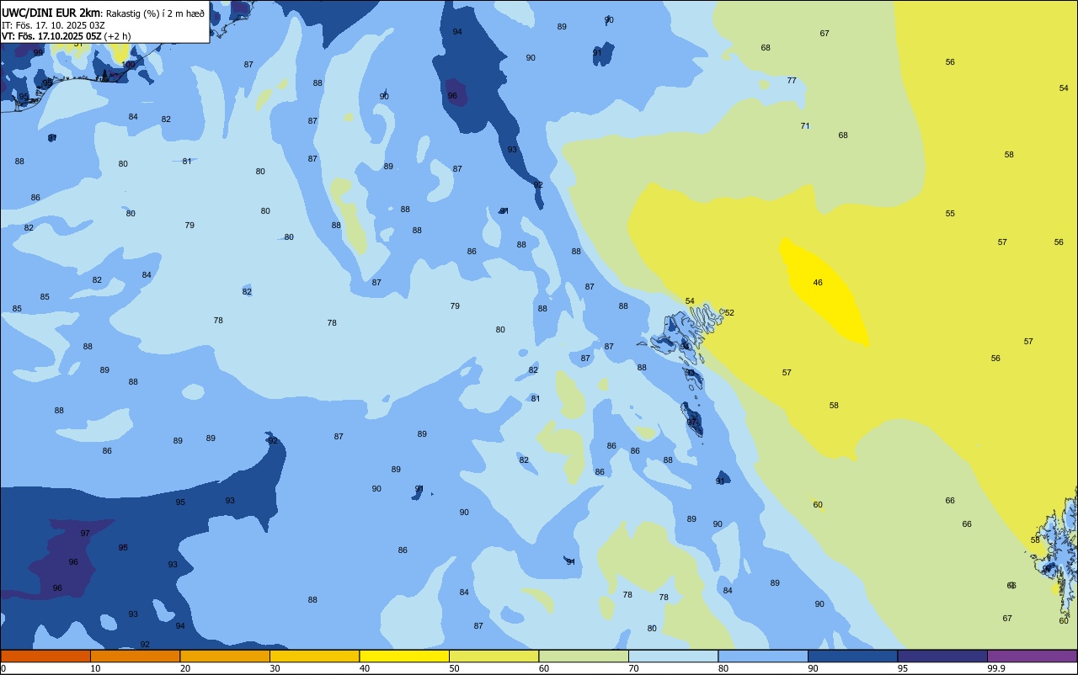Click the '70' label on the color scale
The width and height of the screenshot is (1078, 675).
click(633, 668)
